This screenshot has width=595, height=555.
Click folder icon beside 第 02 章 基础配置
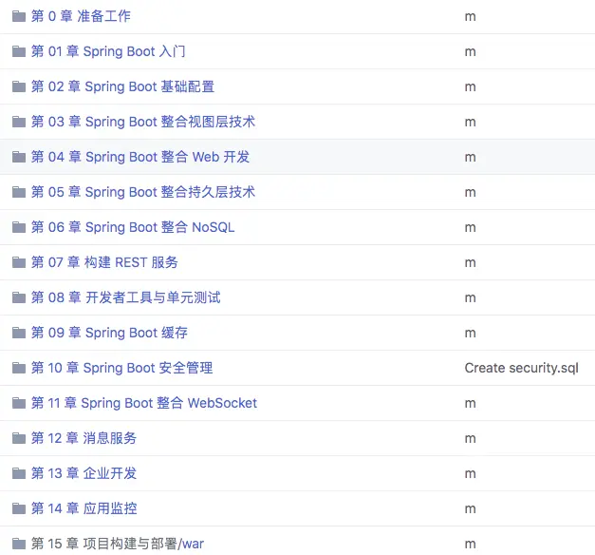pos(19,86)
